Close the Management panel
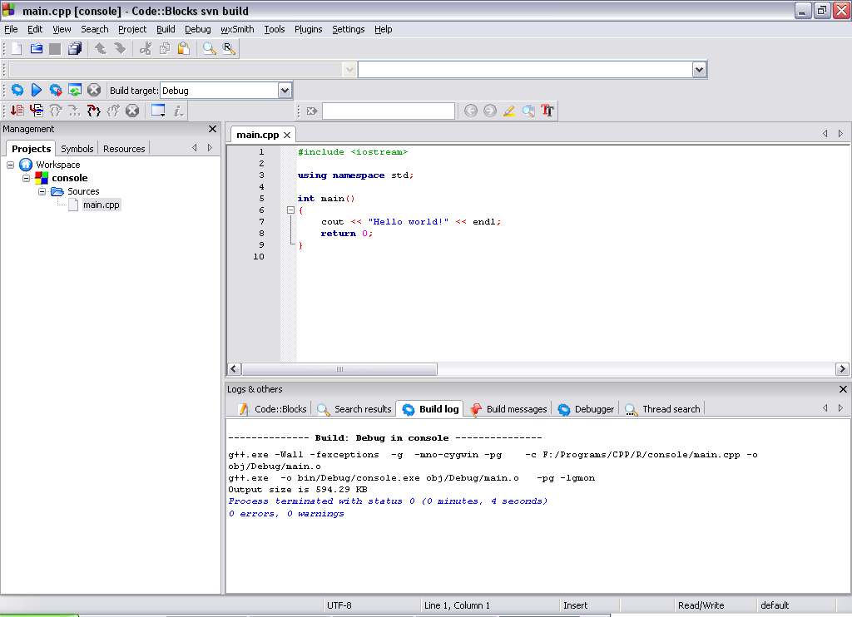The image size is (852, 617). point(212,129)
